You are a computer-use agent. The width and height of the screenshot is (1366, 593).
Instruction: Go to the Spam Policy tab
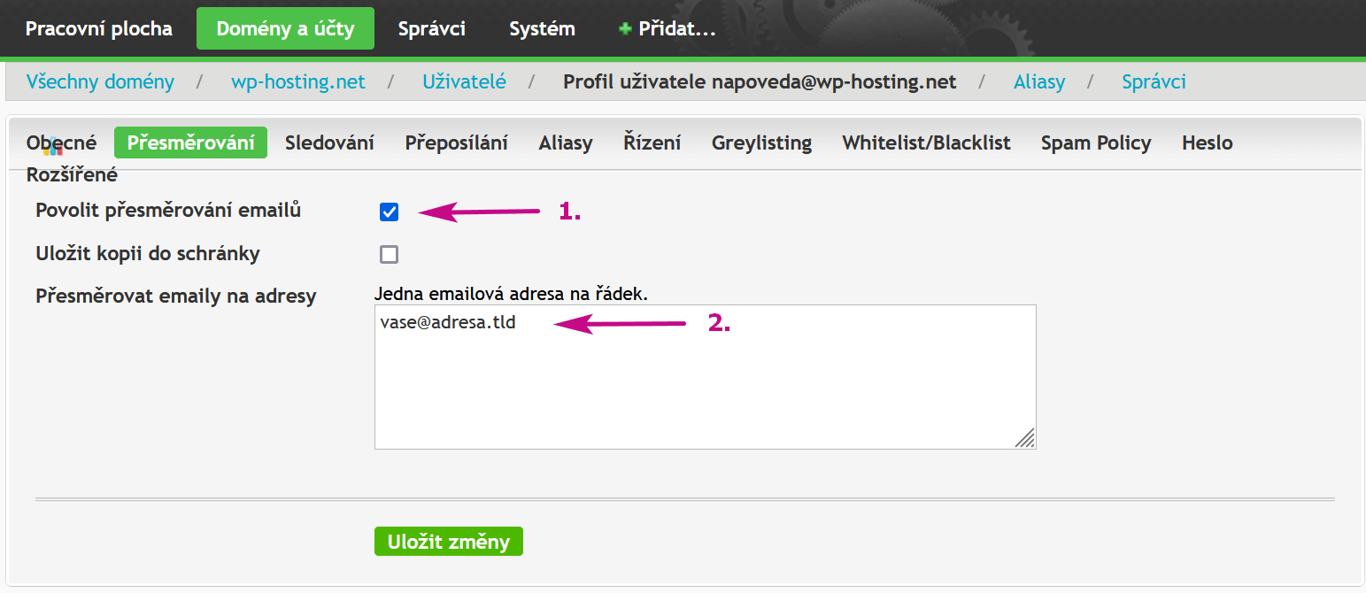tap(1096, 142)
